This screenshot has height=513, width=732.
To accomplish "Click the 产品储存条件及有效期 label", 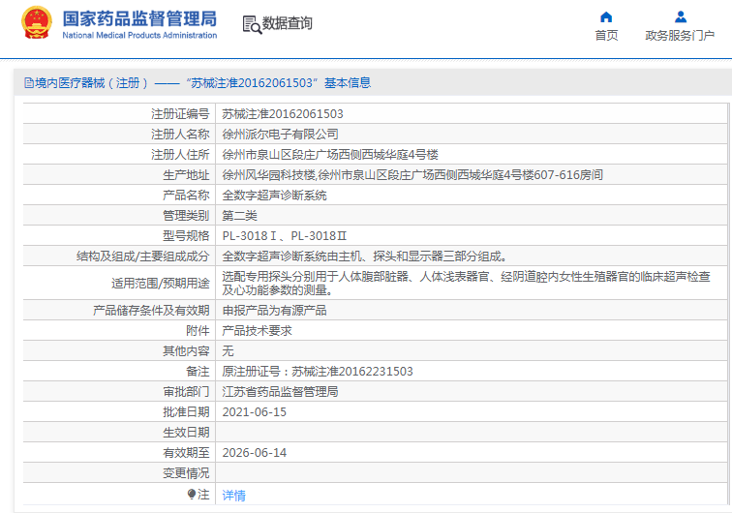I will coord(151,311).
